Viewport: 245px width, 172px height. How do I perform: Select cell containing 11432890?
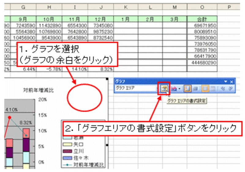point(49,25)
